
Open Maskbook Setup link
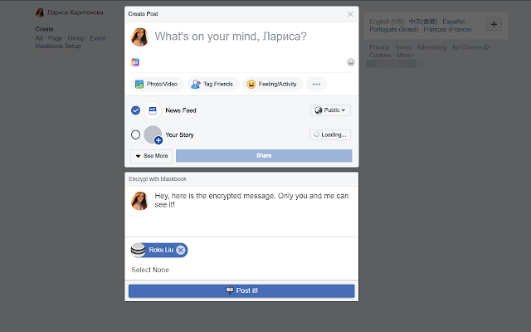tap(58, 46)
